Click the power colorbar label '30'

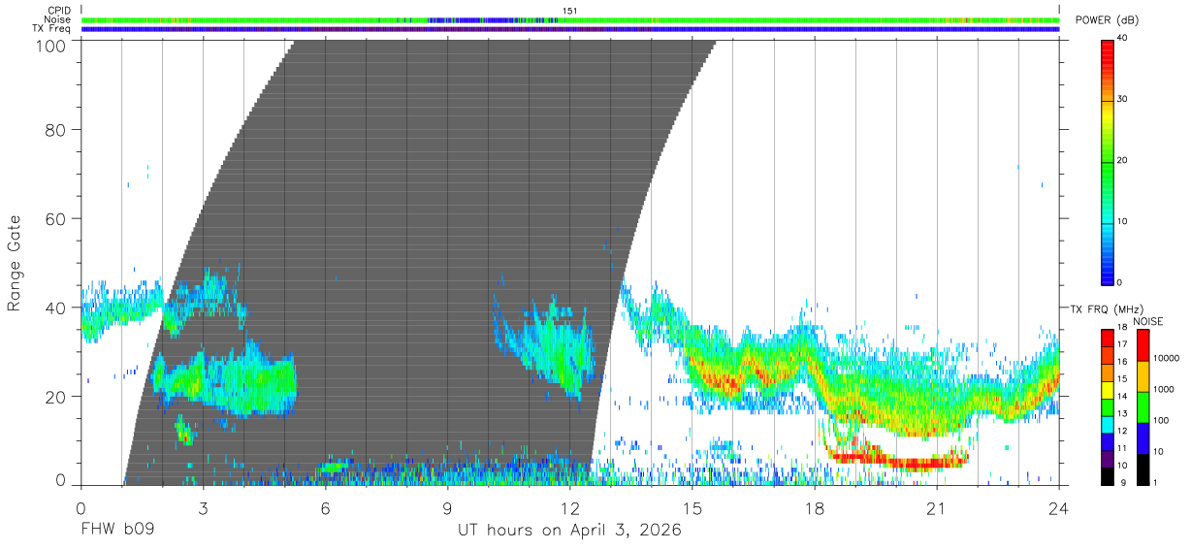(1124, 100)
